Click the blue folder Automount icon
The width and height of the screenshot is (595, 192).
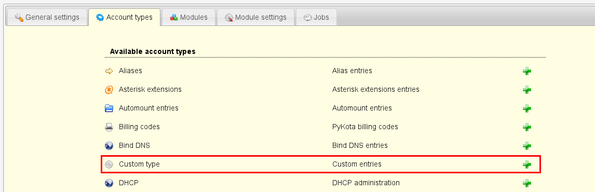(x=109, y=108)
